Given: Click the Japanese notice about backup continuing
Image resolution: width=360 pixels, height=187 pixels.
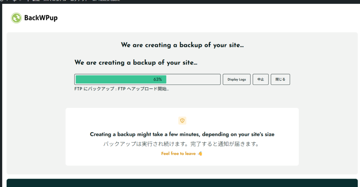Looking at the screenshot, I should pos(182,144).
